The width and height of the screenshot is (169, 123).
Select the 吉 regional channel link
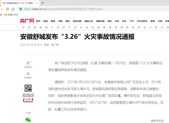pos(58,28)
